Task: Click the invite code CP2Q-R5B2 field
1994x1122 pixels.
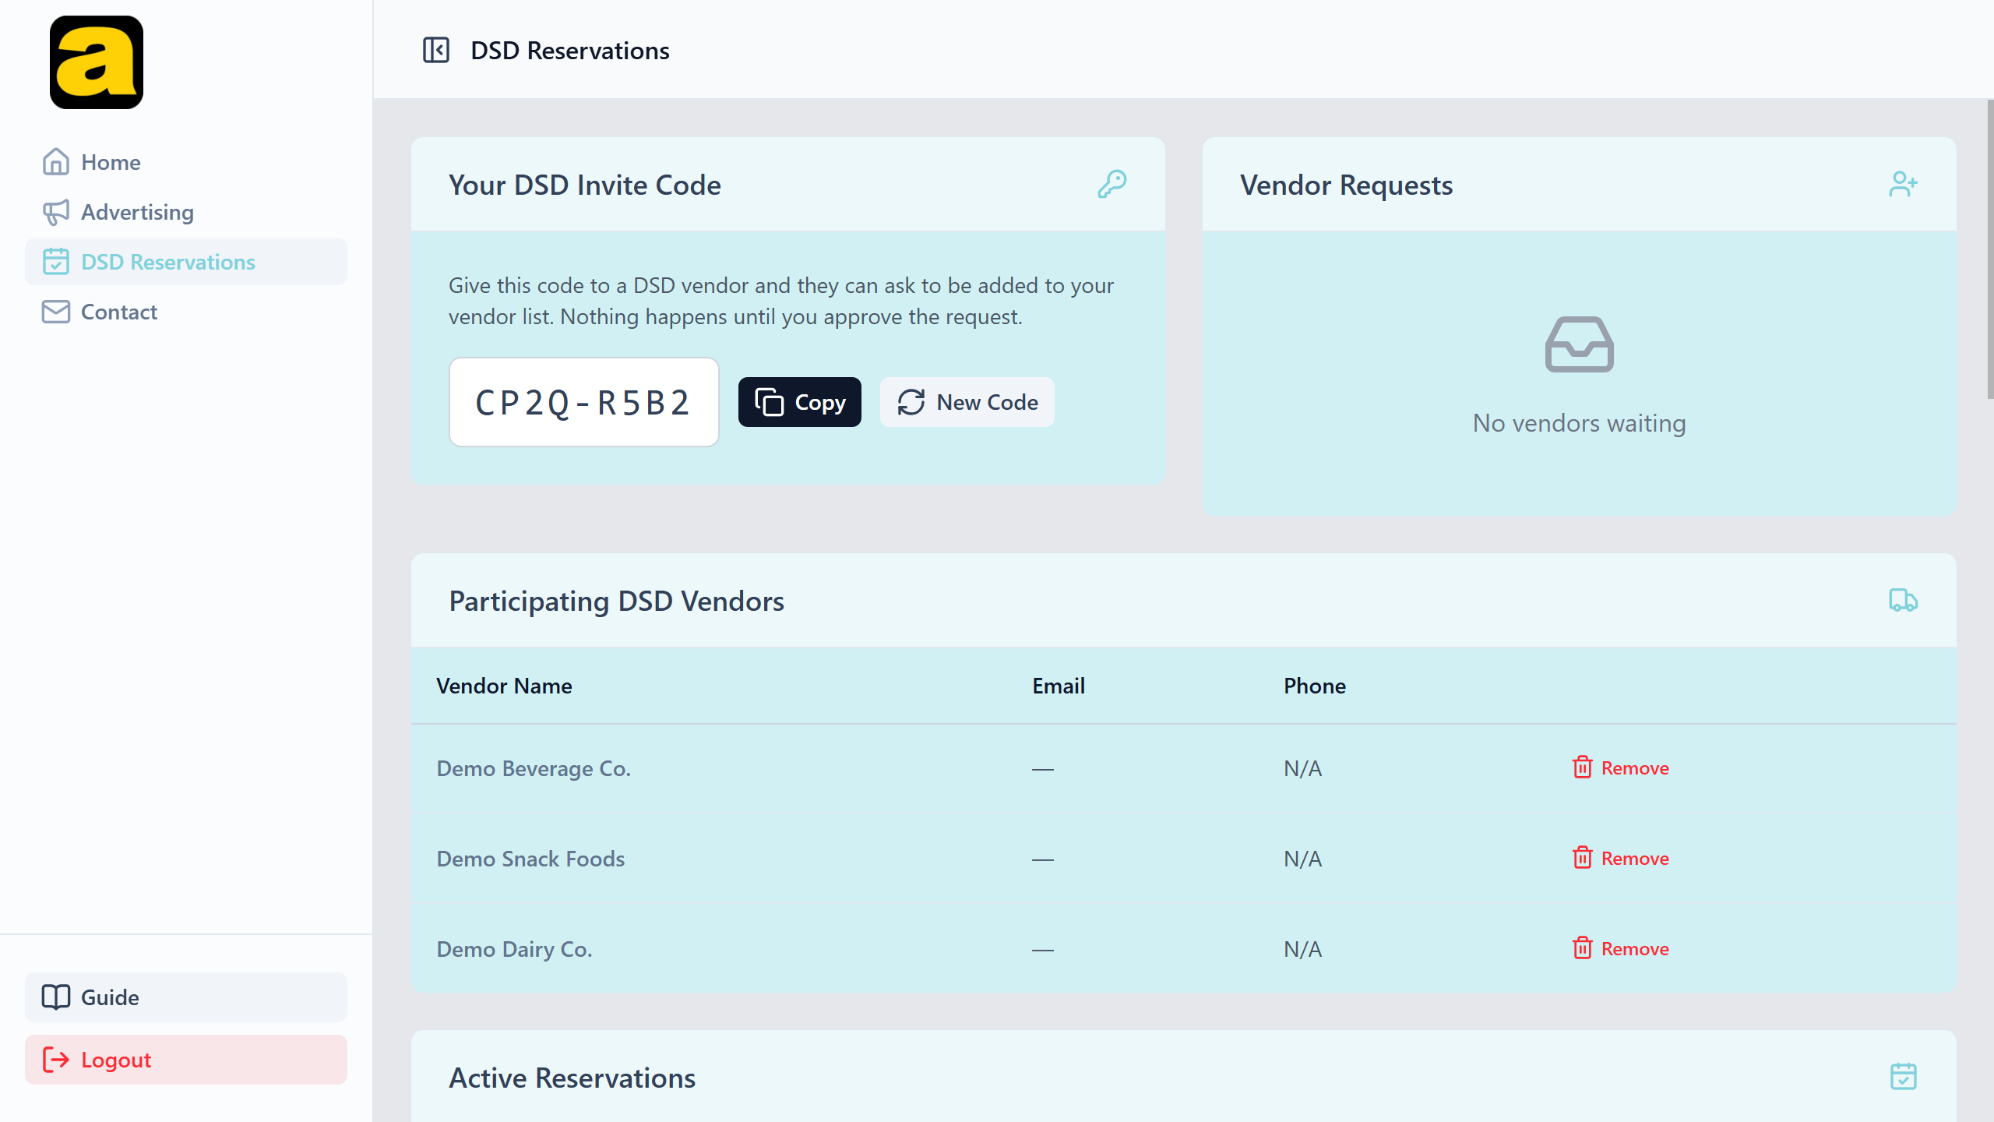Action: [584, 402]
